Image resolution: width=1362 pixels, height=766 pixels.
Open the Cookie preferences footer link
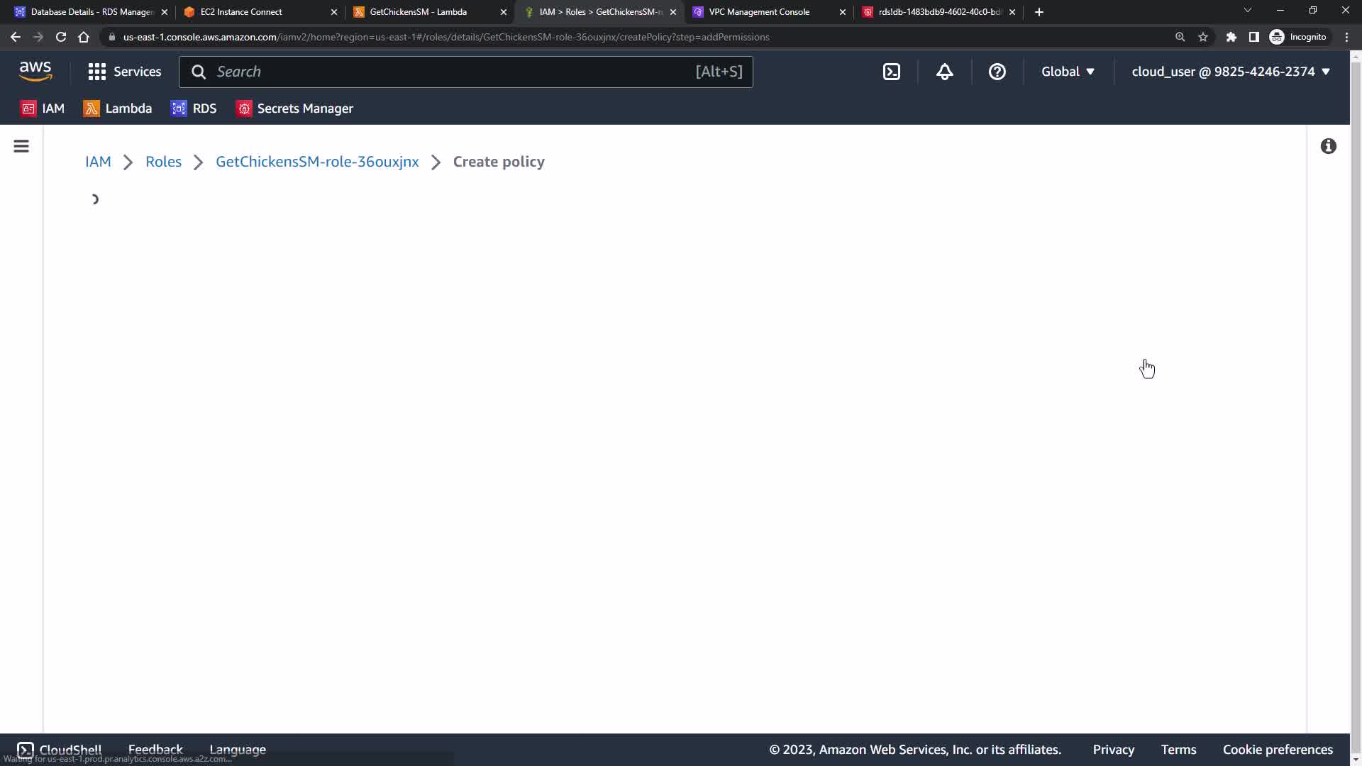[x=1277, y=750]
